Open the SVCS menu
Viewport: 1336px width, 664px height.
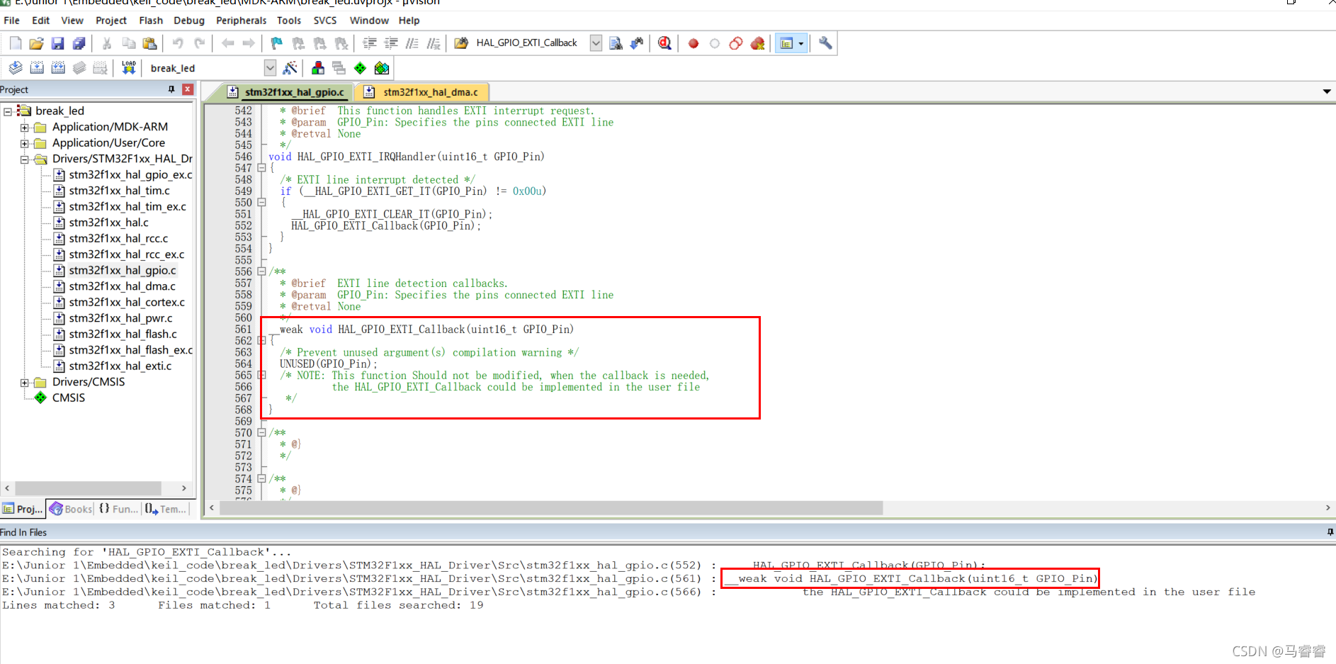(325, 21)
